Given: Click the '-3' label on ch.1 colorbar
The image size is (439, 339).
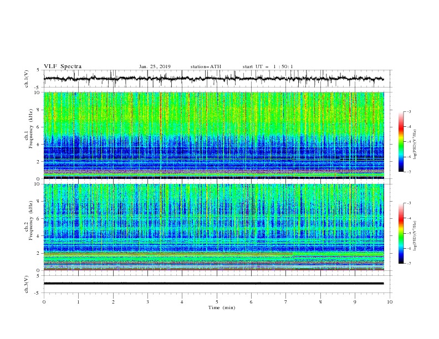Looking at the screenshot, I should click(x=409, y=111).
